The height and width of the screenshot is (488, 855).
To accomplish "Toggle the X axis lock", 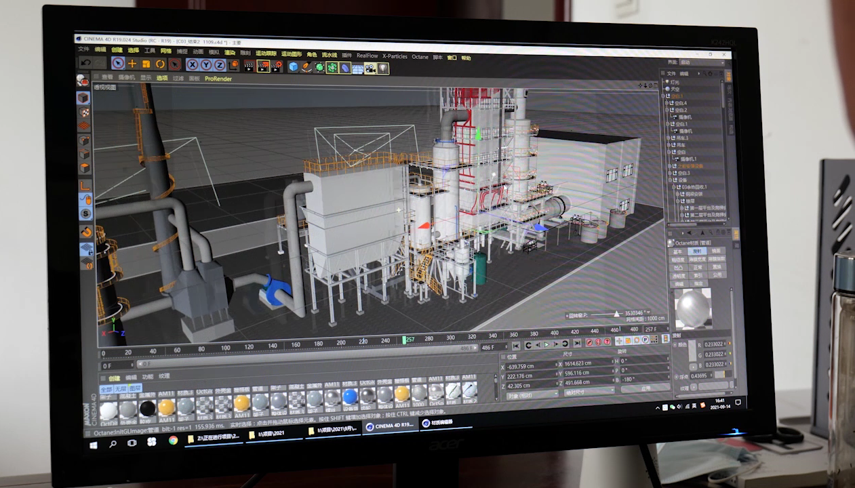I will pyautogui.click(x=193, y=65).
